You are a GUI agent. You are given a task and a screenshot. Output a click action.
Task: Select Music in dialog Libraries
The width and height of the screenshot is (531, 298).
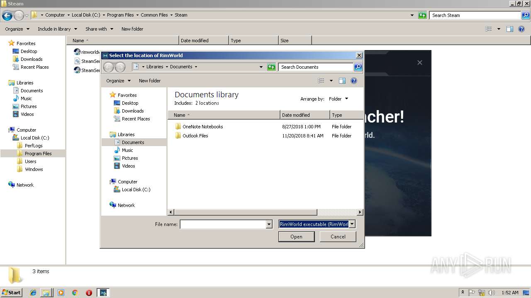pos(127,150)
